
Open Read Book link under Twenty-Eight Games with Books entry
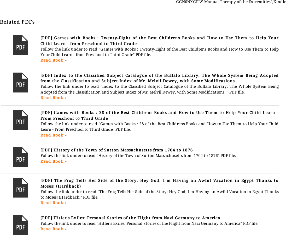pos(54,60)
